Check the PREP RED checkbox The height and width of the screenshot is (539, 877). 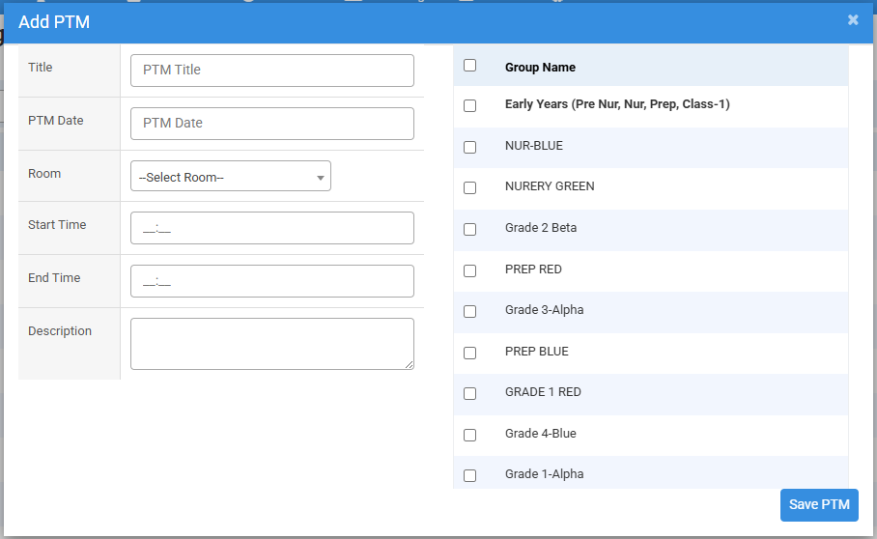pyautogui.click(x=469, y=270)
